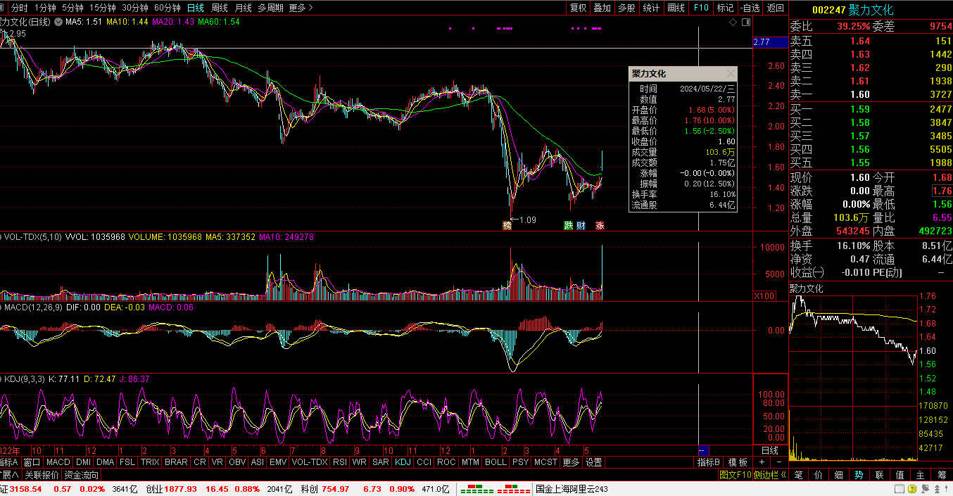This screenshot has height=496, width=953.
Task: Zoom out chart with the − button
Action: (778, 462)
